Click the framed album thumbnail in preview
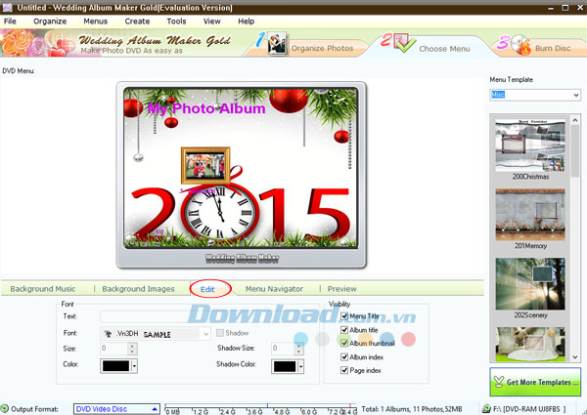 coord(205,165)
